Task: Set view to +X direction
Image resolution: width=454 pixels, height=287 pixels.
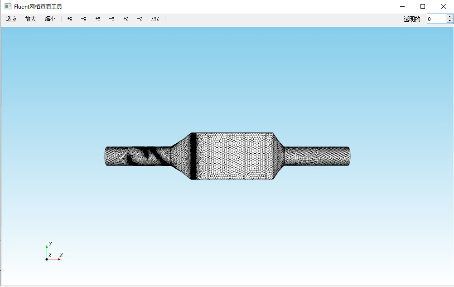Action: (x=70, y=19)
